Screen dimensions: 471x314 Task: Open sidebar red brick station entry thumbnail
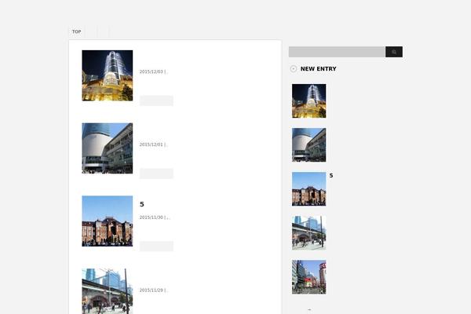(309, 189)
